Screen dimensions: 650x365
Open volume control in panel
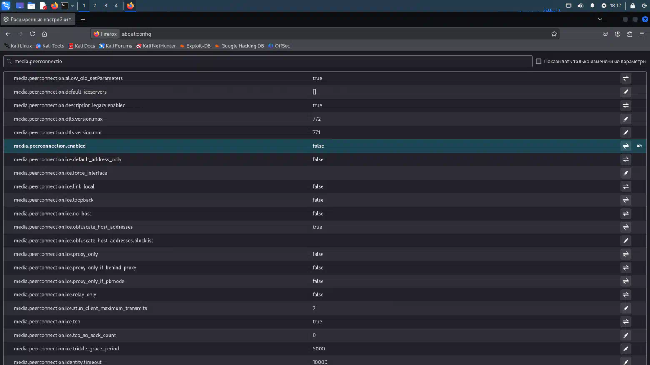tap(580, 6)
